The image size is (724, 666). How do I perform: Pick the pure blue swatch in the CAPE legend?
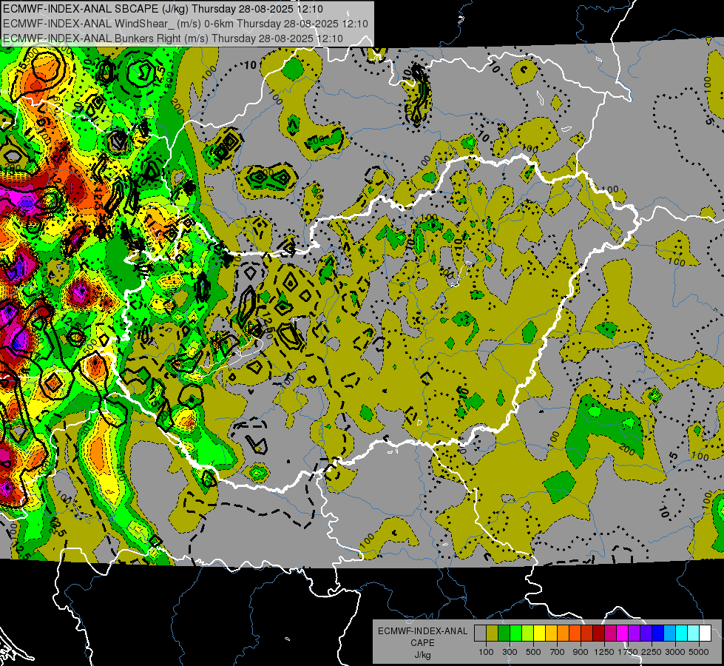click(x=658, y=633)
